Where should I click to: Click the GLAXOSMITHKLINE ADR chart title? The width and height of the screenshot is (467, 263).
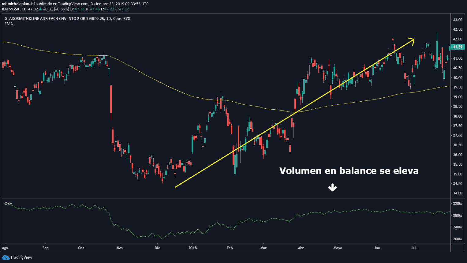tap(67, 19)
